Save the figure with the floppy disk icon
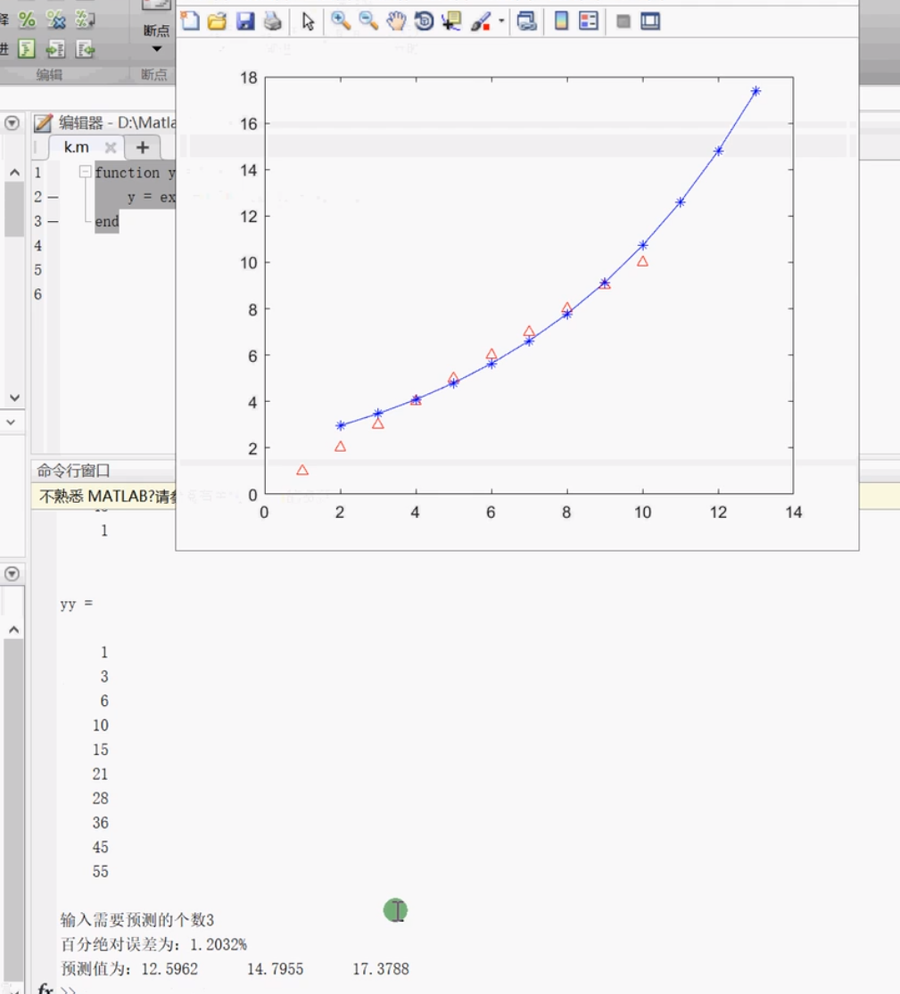Image resolution: width=900 pixels, height=994 pixels. 244,21
